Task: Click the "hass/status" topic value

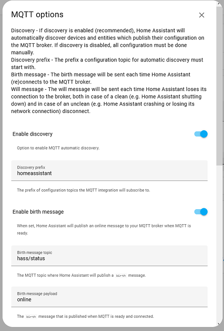Action: click(x=31, y=258)
